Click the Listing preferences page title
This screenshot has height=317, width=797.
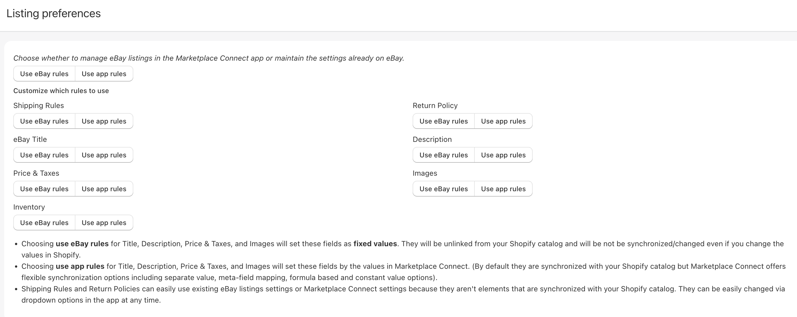(x=54, y=13)
